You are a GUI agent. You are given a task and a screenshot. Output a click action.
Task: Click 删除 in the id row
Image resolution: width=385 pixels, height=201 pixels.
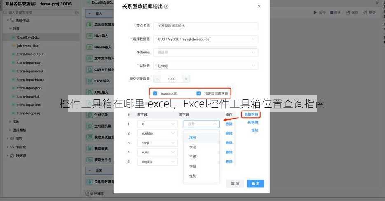(x=229, y=124)
